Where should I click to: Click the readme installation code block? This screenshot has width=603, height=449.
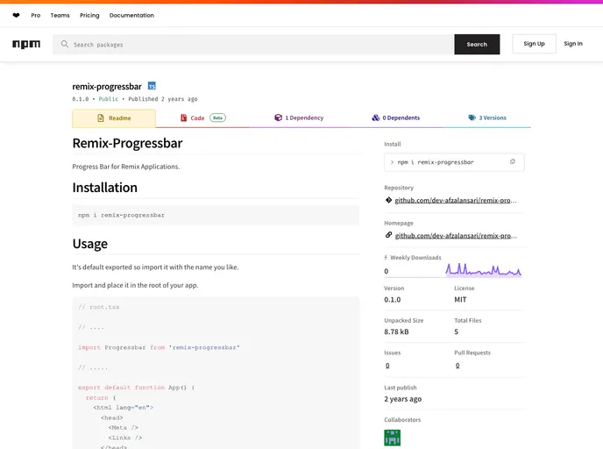coord(216,215)
